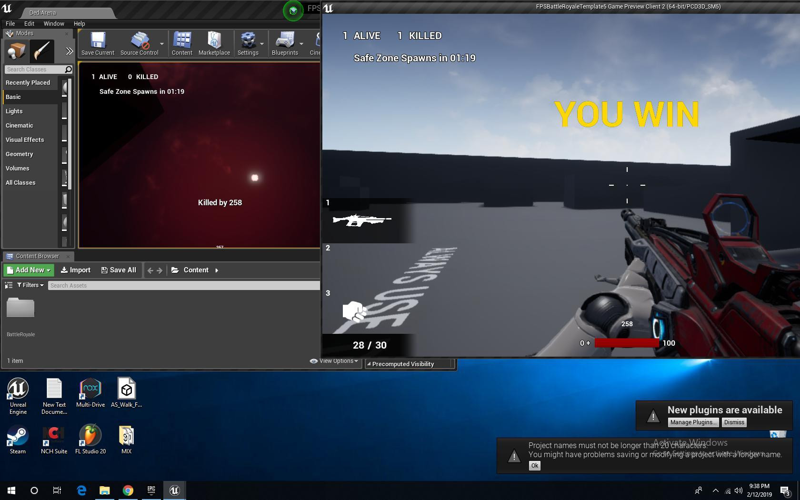Expand the Blueprints dropdown arrow
Viewport: 800px width, 500px height.
click(301, 44)
